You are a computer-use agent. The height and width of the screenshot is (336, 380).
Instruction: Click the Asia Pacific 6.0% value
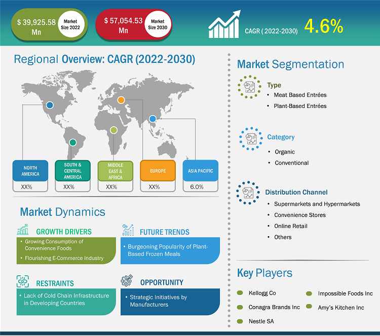coord(197,187)
